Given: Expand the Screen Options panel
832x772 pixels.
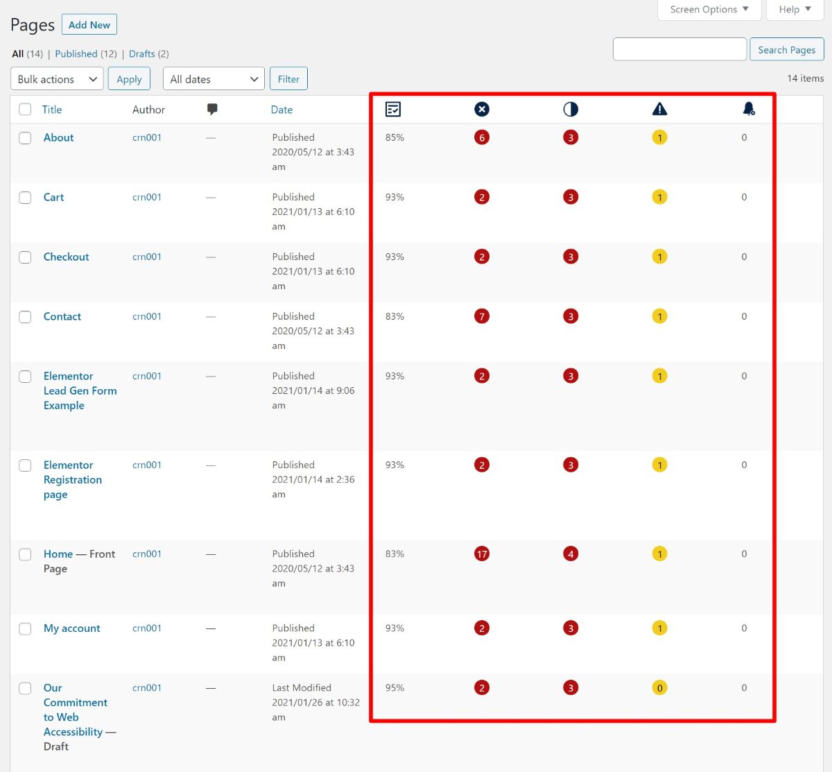Looking at the screenshot, I should coord(709,10).
